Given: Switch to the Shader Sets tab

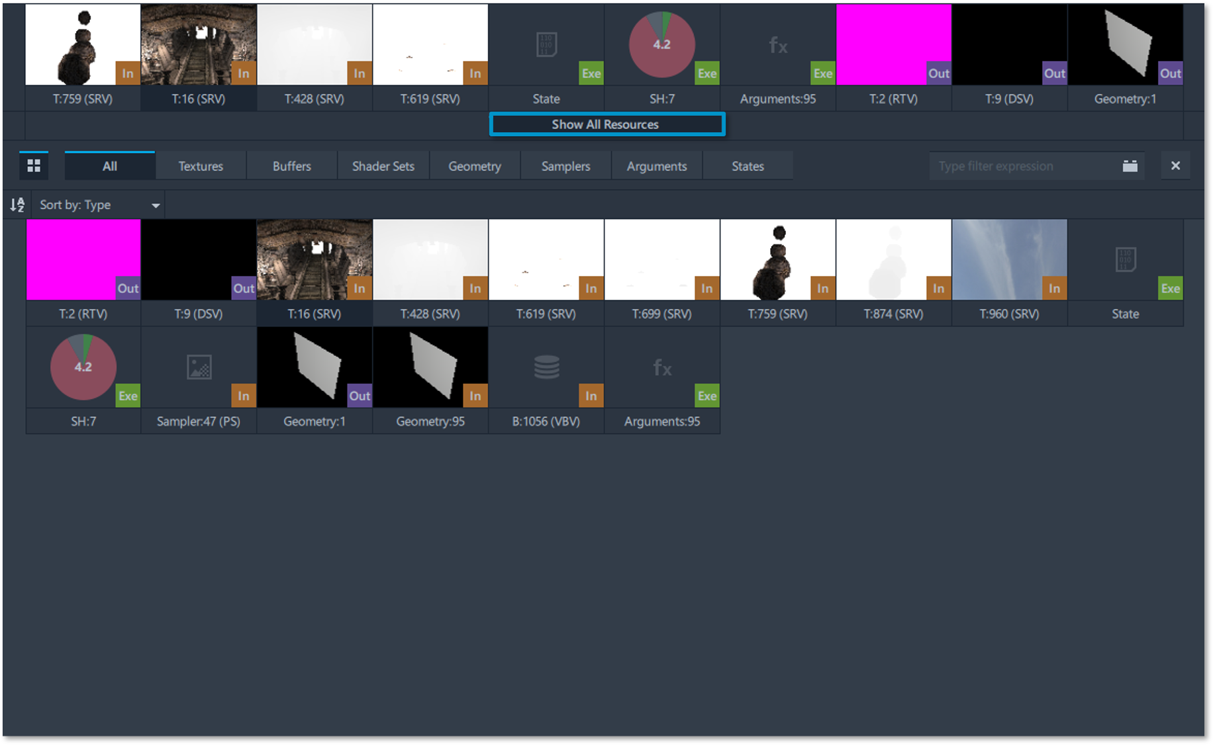Looking at the screenshot, I should (383, 166).
